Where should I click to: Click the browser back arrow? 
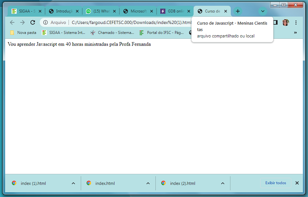point(12,22)
